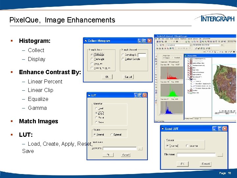The height and width of the screenshot is (178, 237).
Task: Click Collect Histogram title bar icon
Action: point(86,41)
